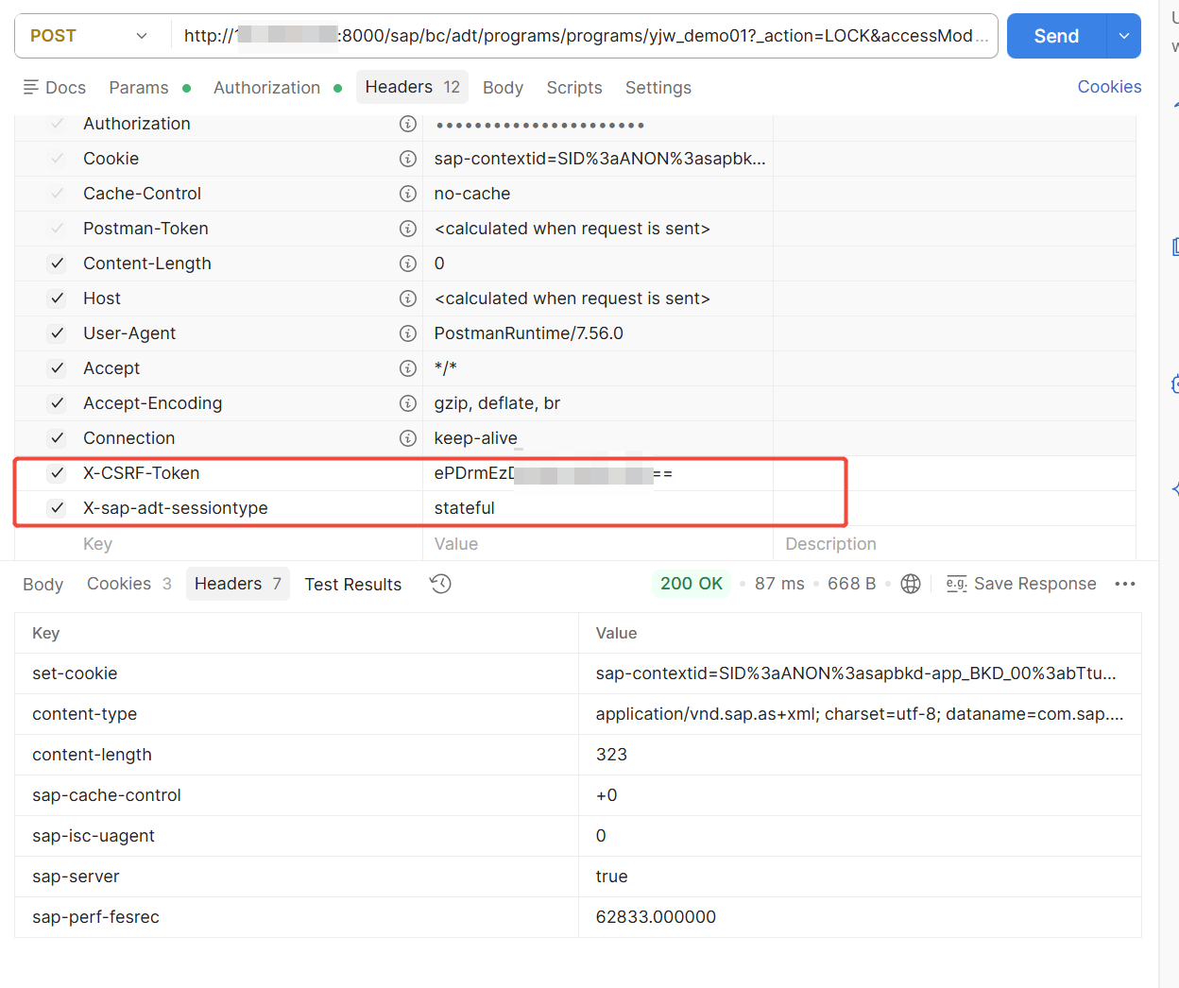Click the new header Value field
Image resolution: width=1179 pixels, height=988 pixels.
(x=597, y=544)
